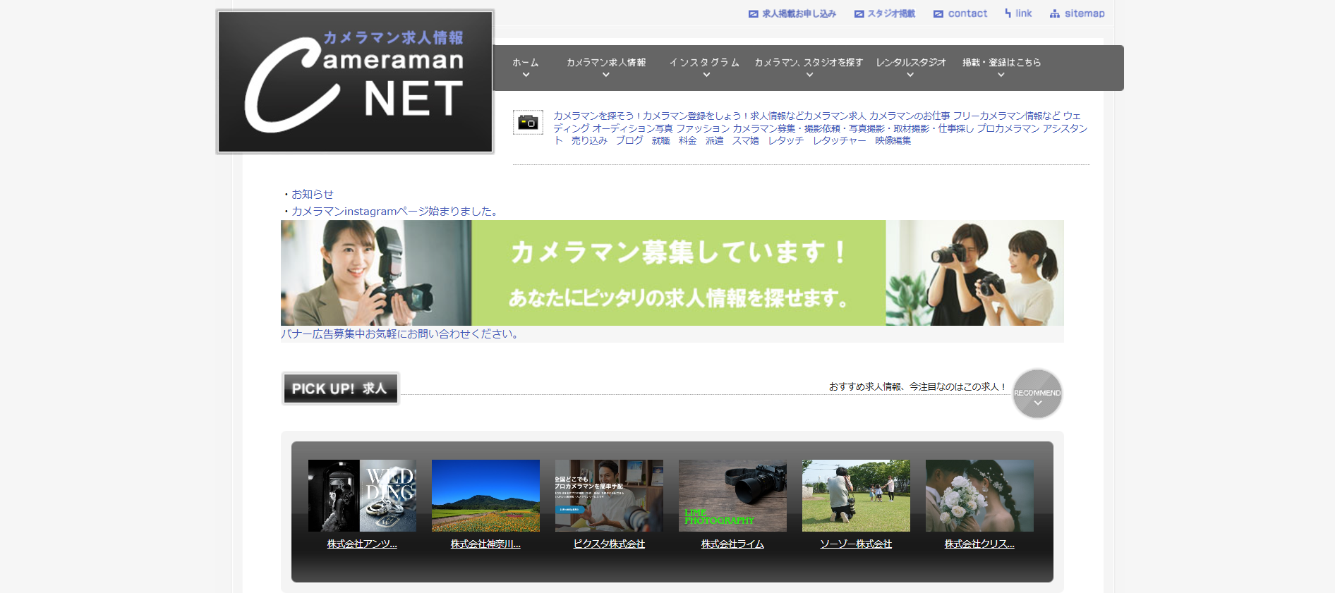
Task: Expand the レンタルスタジオ menu
Action: point(910,67)
